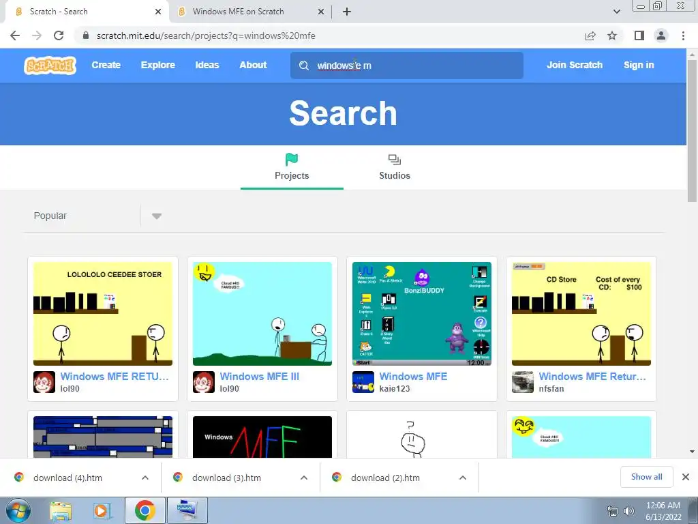Open Windows MFE III project title
The image size is (698, 524).
tap(260, 377)
